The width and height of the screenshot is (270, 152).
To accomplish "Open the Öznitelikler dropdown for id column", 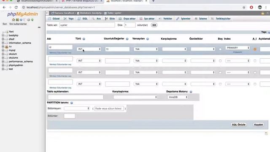I will coord(202,49).
